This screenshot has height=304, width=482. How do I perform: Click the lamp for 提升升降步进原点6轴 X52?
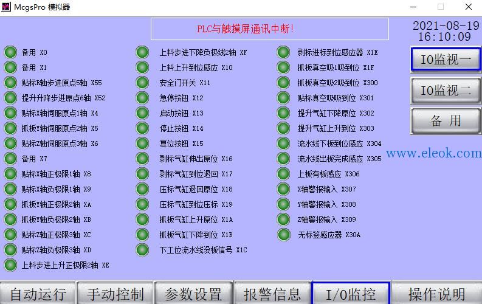(10, 98)
